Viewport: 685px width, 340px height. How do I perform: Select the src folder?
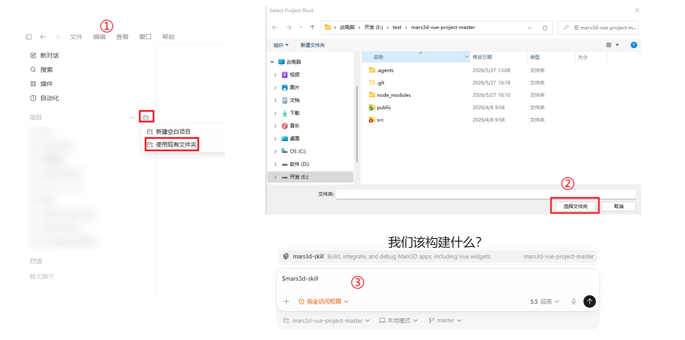click(380, 120)
